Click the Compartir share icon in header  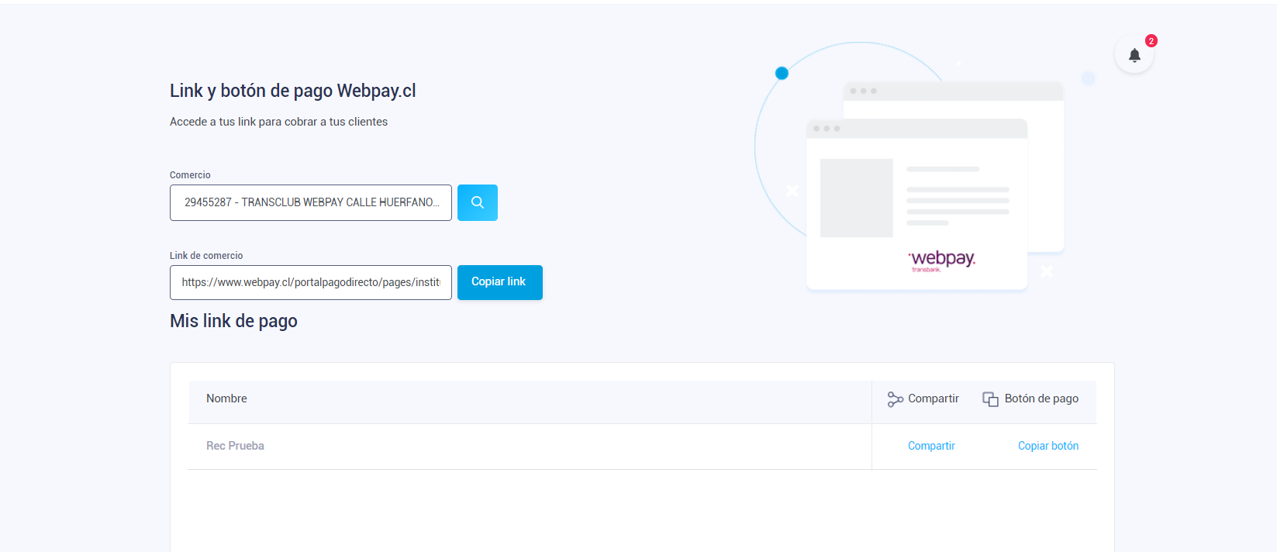click(896, 399)
